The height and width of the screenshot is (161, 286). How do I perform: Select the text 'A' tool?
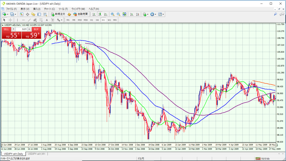[47, 20]
